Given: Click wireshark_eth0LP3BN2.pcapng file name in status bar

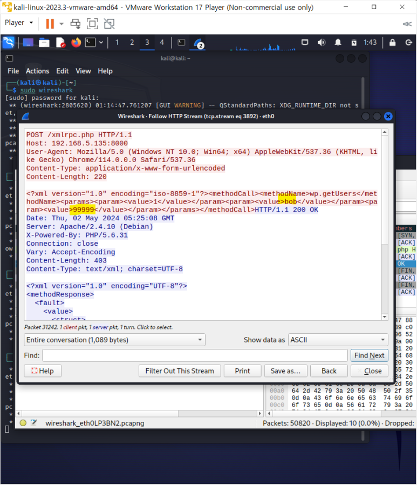Looking at the screenshot, I should pyautogui.click(x=95, y=423).
